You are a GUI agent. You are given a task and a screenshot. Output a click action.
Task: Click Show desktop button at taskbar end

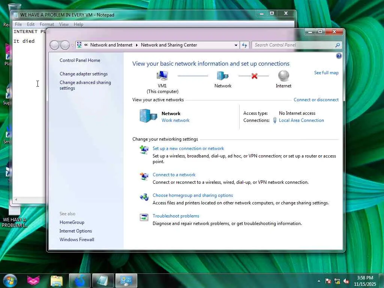click(381, 280)
